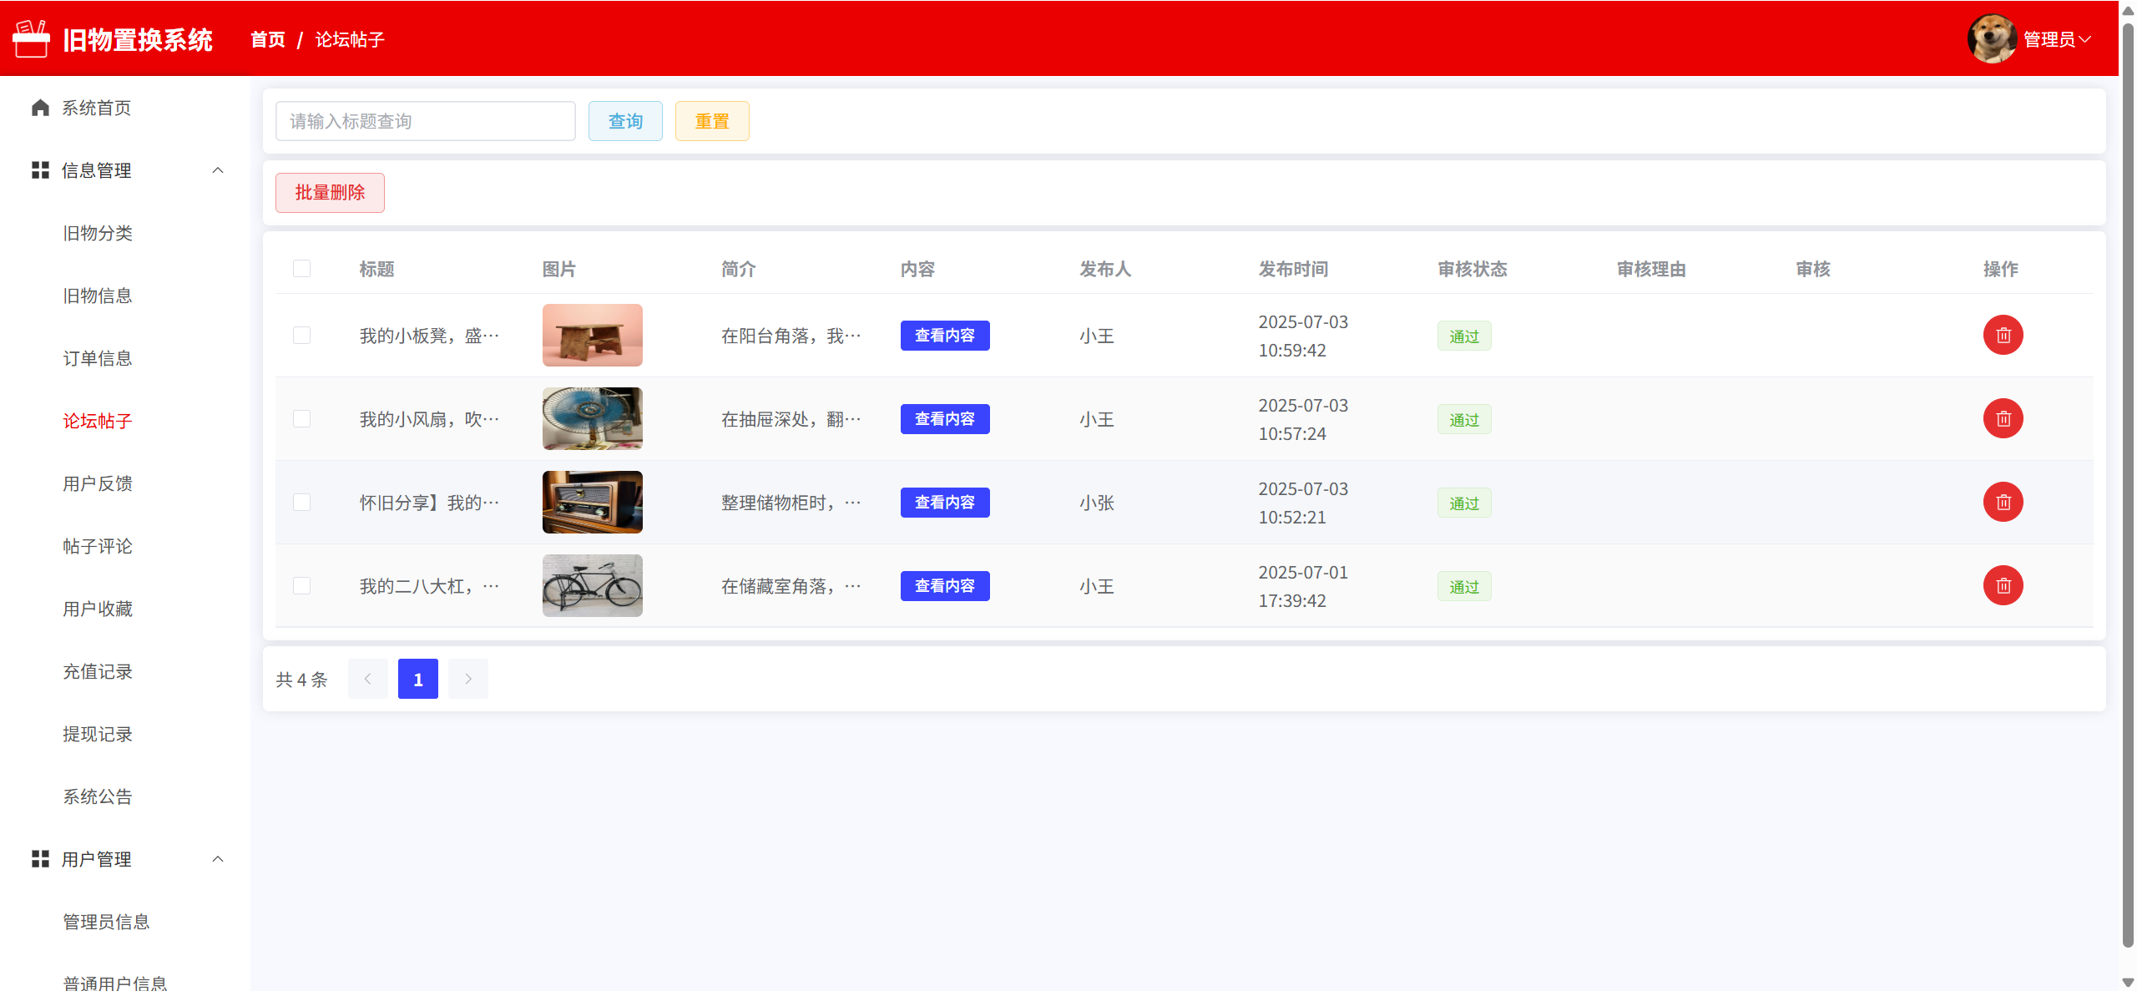This screenshot has height=991, width=2137.
Task: Go to 帖子评论 menu item
Action: coord(98,546)
